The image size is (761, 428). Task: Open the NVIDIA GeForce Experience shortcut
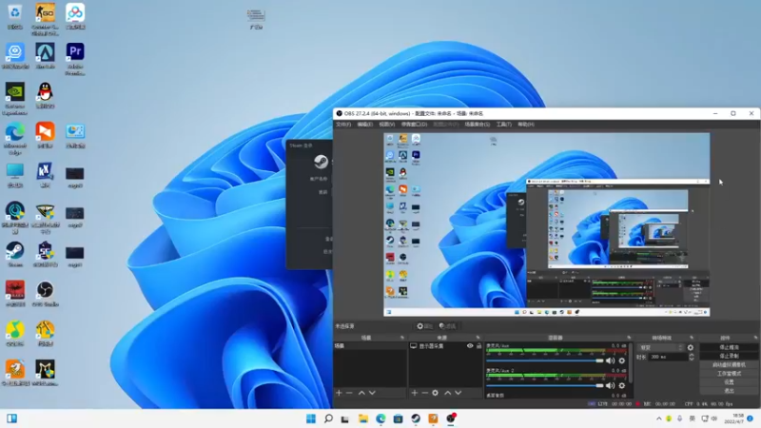(x=15, y=99)
